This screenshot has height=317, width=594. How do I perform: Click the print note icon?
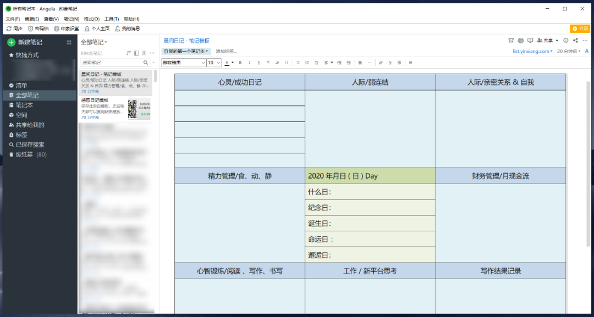point(520,41)
